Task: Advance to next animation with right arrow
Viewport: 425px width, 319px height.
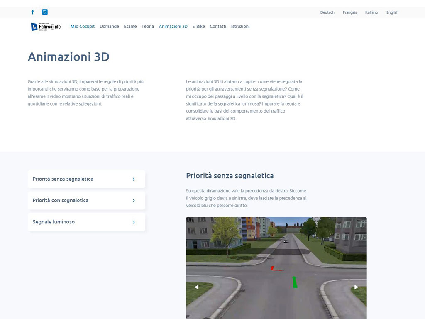Action: 356,287
